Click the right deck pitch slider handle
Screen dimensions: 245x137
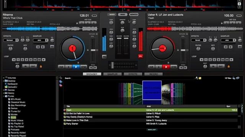tap(183, 50)
